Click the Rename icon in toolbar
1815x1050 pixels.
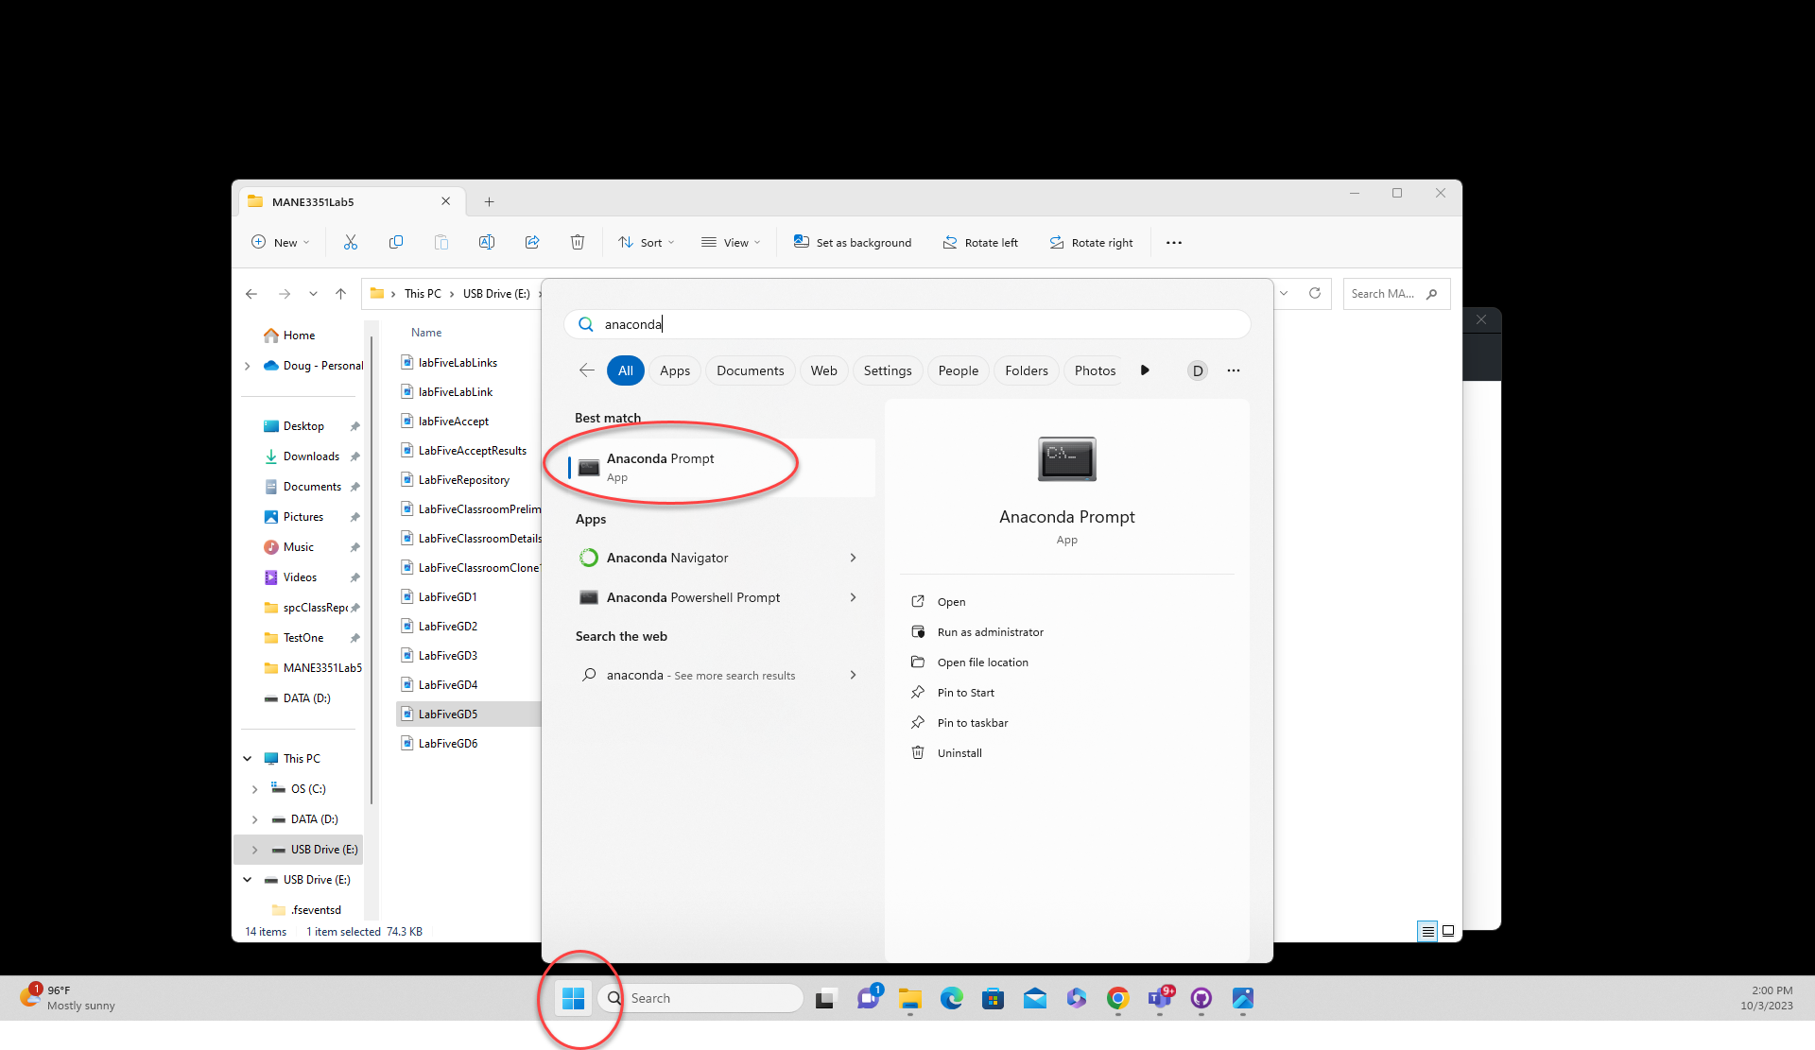click(x=487, y=243)
